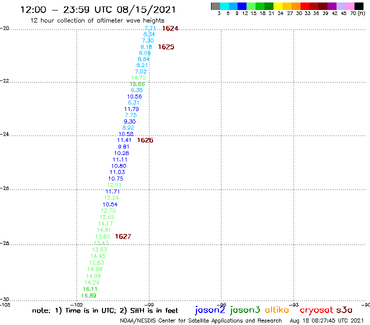Image resolution: width=370 pixels, height=325 pixels.
Task: Click the lavender swatch in the legend
Action: [340, 6]
